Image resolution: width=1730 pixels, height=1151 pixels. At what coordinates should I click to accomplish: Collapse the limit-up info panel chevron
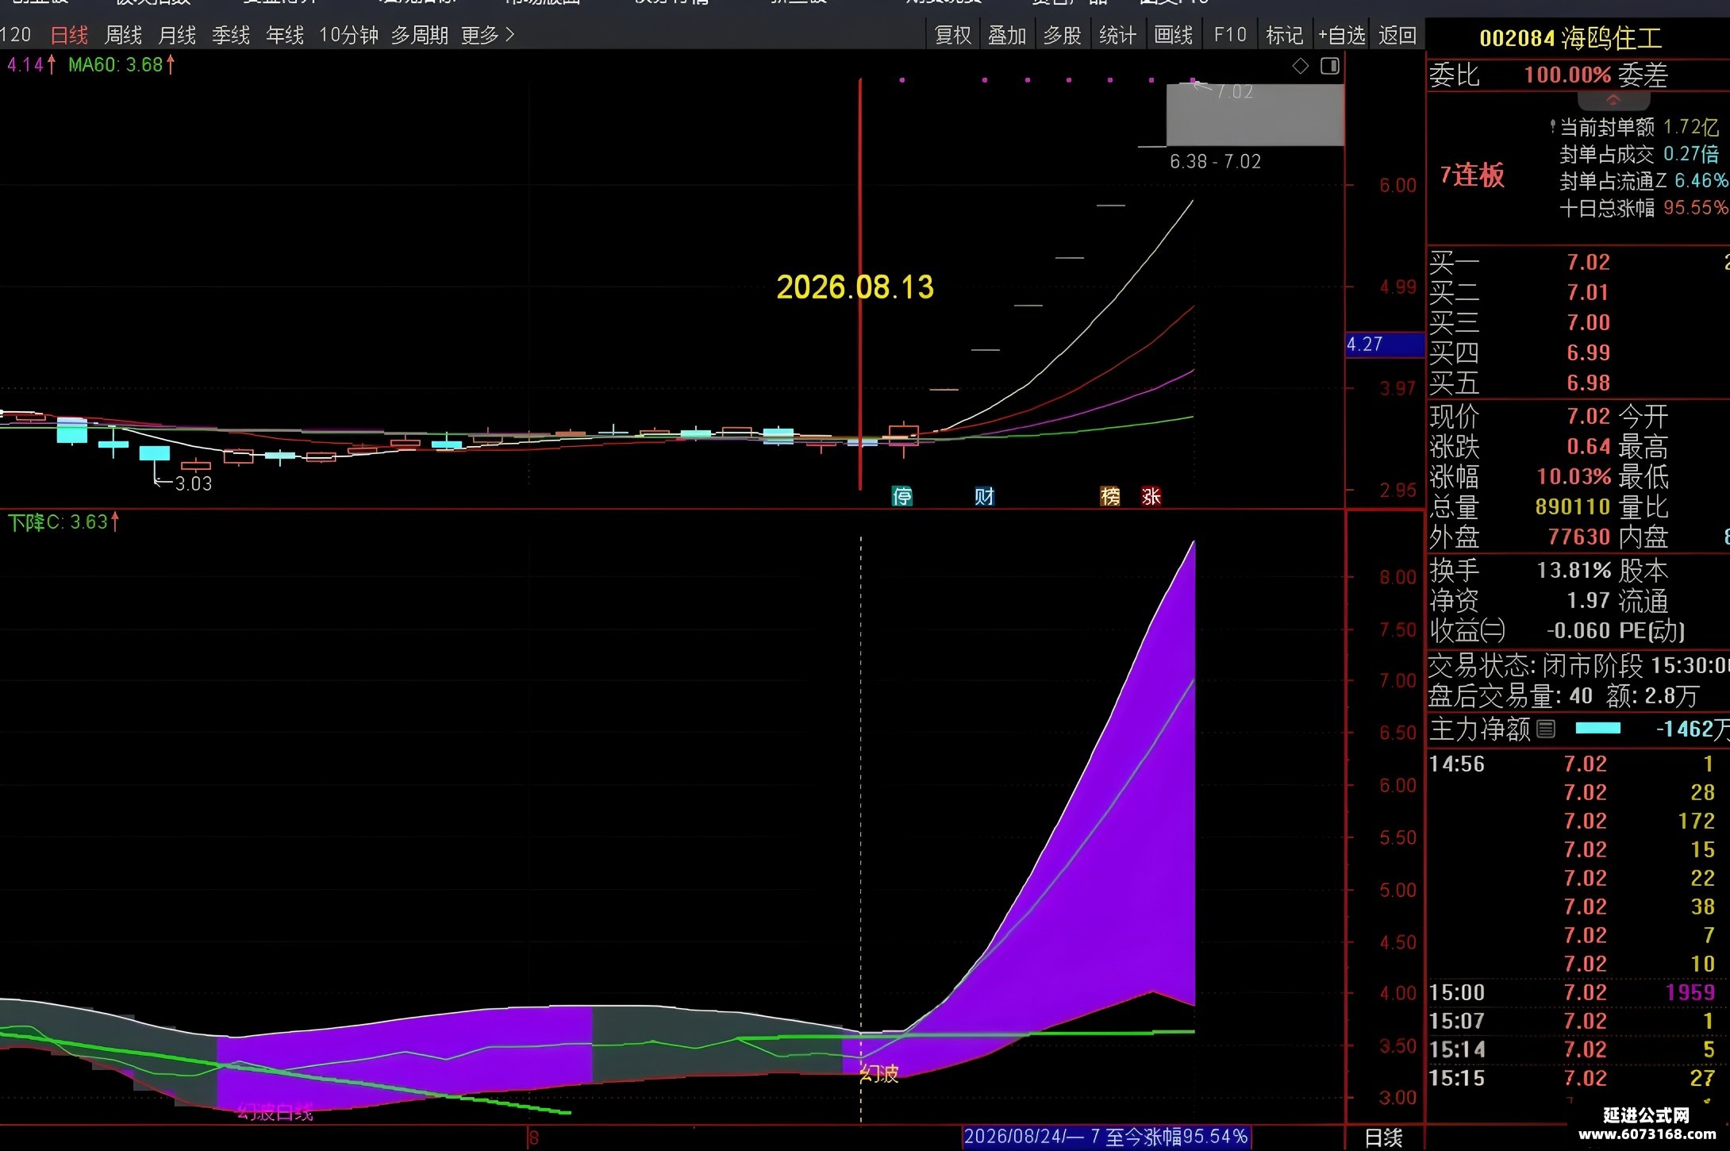pos(1613,101)
